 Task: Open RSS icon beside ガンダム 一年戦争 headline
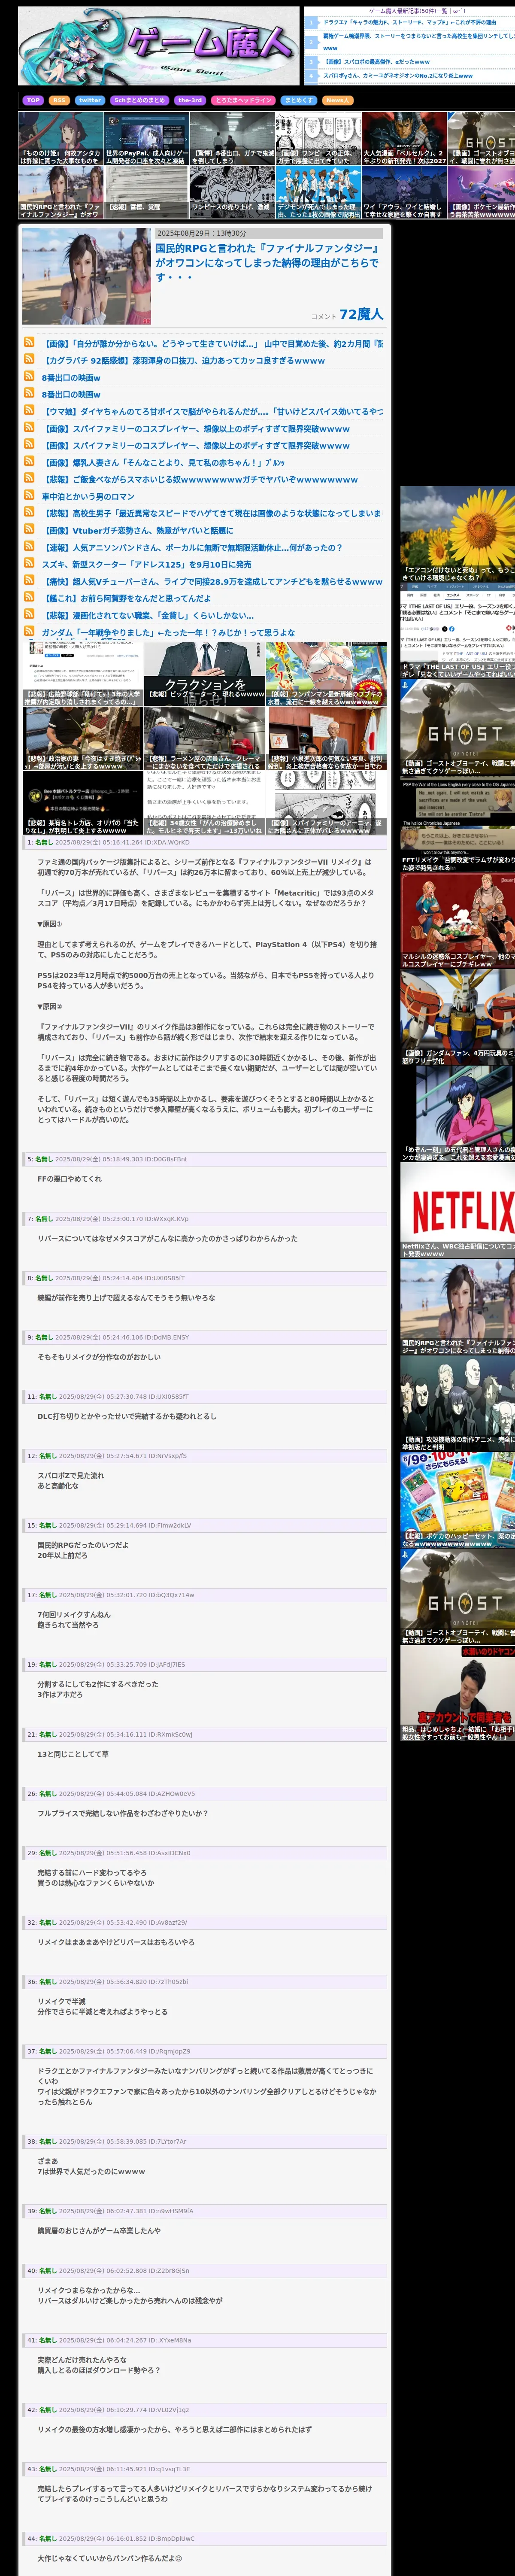click(29, 631)
